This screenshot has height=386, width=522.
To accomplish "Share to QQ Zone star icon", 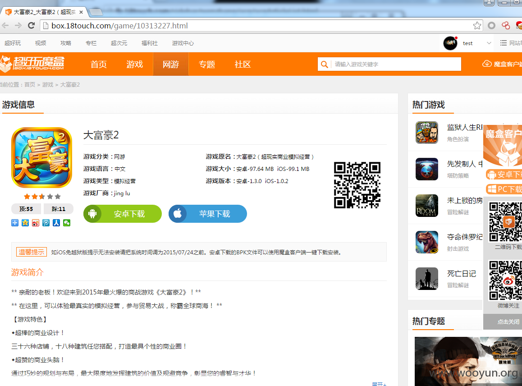I will pos(25,223).
